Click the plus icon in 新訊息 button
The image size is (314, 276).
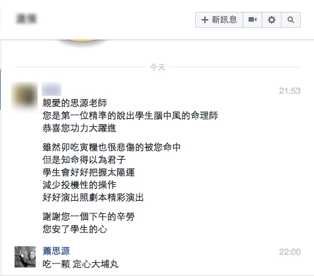click(x=205, y=20)
